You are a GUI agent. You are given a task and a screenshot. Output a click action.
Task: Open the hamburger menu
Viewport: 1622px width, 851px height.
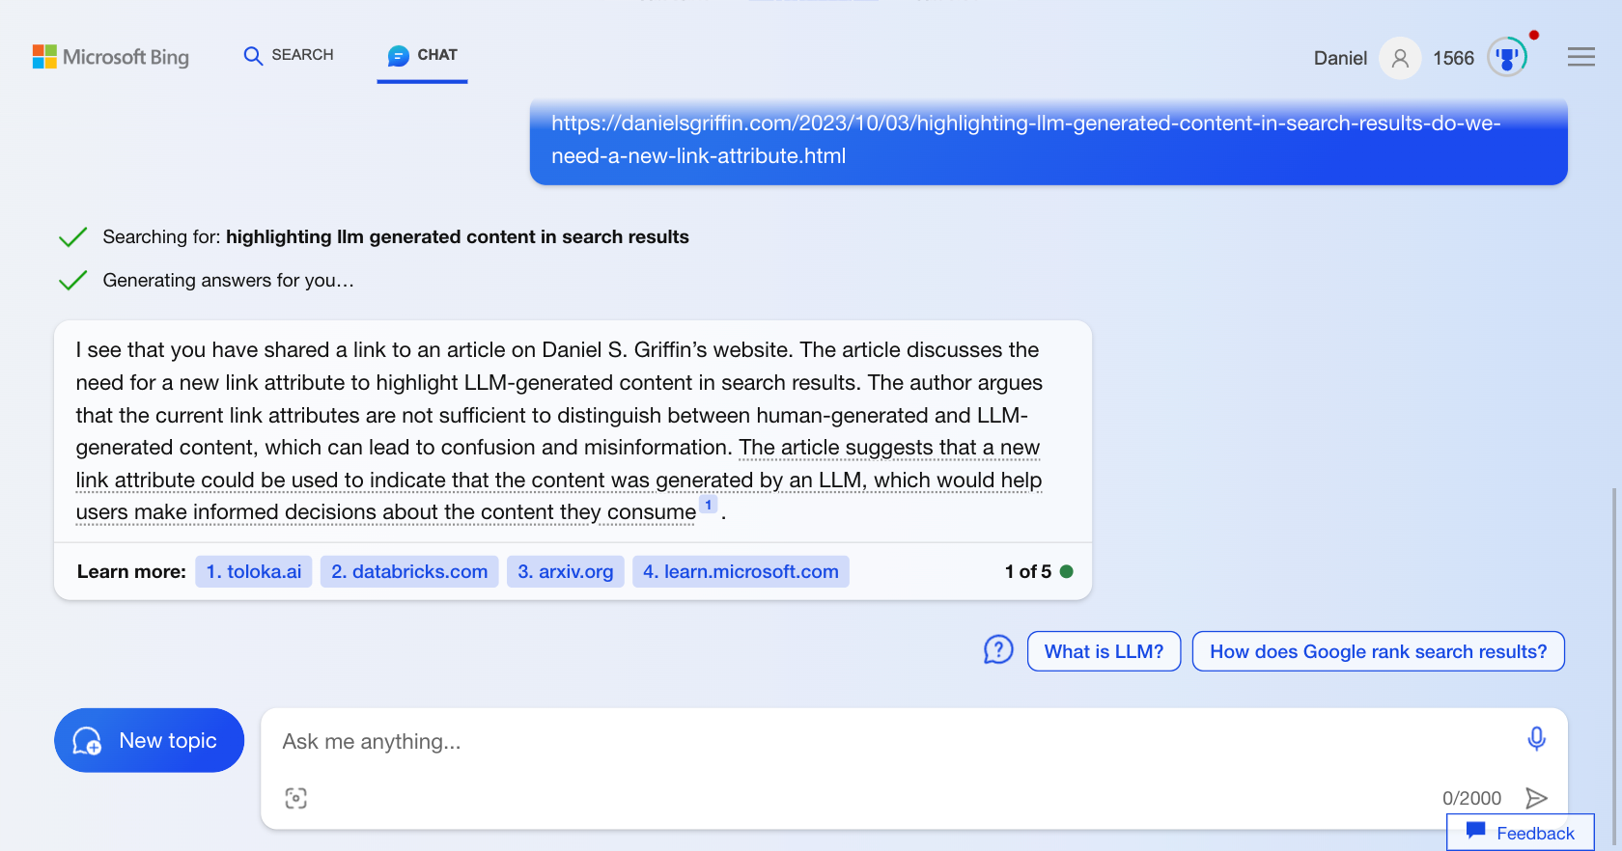(1580, 57)
